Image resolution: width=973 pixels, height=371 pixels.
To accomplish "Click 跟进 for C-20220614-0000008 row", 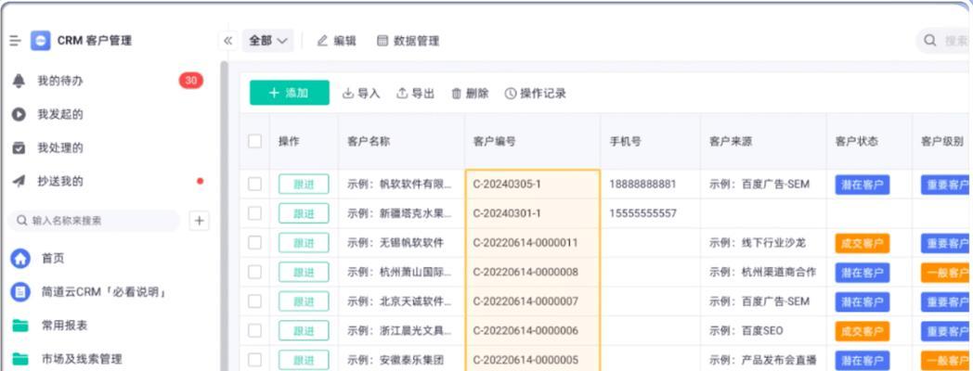I will (304, 272).
